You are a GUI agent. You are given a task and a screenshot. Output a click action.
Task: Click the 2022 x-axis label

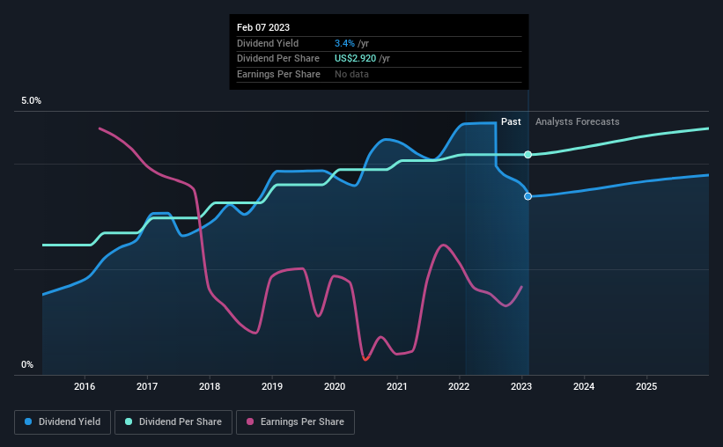[x=459, y=386]
